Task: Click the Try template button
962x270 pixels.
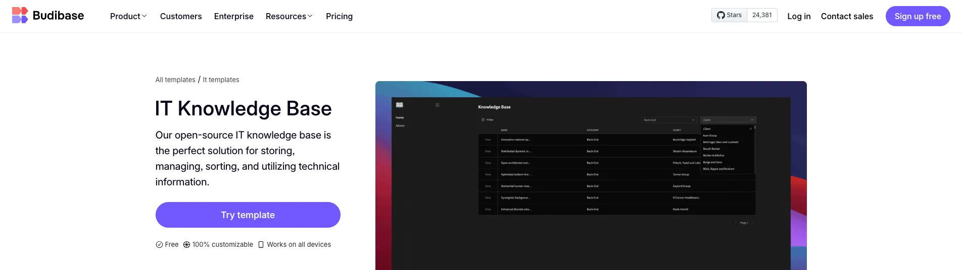Action: (248, 215)
